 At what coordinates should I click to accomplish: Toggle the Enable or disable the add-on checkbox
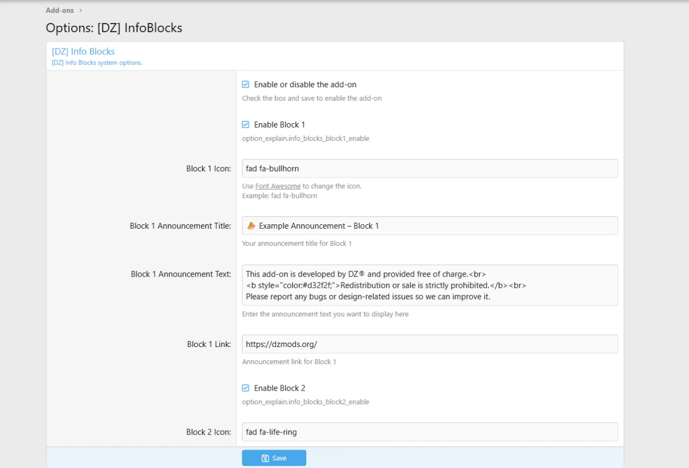tap(245, 84)
